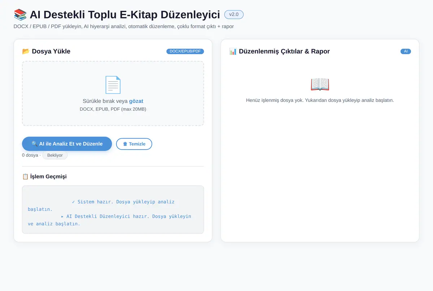The height and width of the screenshot is (291, 433).
Task: Click the Temizle clear button
Action: coord(134,144)
